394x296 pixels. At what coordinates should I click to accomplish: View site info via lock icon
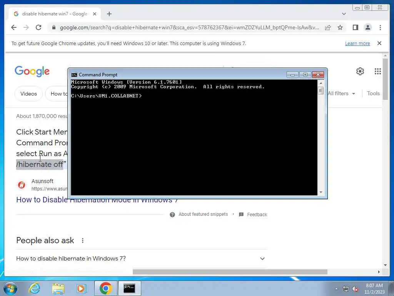[53, 27]
